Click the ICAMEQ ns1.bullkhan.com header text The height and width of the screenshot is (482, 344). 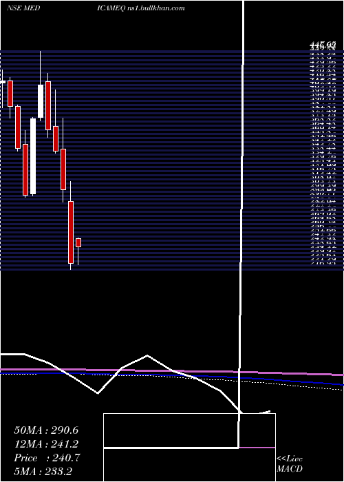tap(141, 8)
